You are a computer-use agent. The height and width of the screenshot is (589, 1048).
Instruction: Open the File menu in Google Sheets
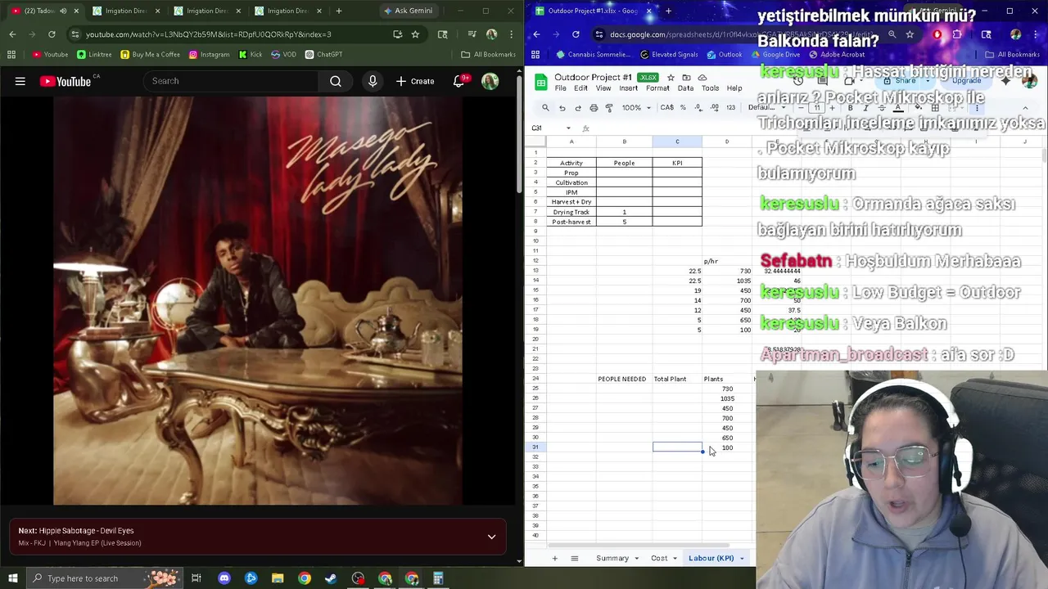[560, 88]
